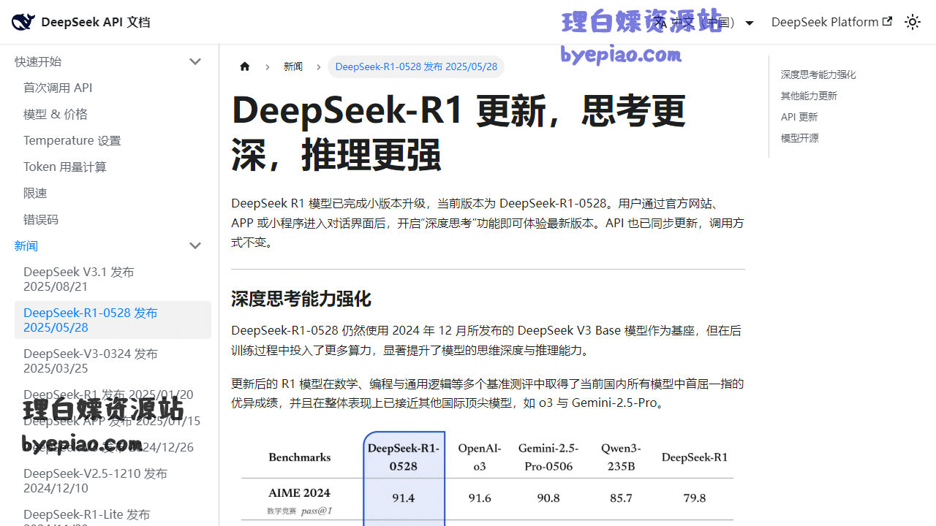
Task: Jump to 深度思考能力强化 in table of contents
Action: tap(818, 75)
